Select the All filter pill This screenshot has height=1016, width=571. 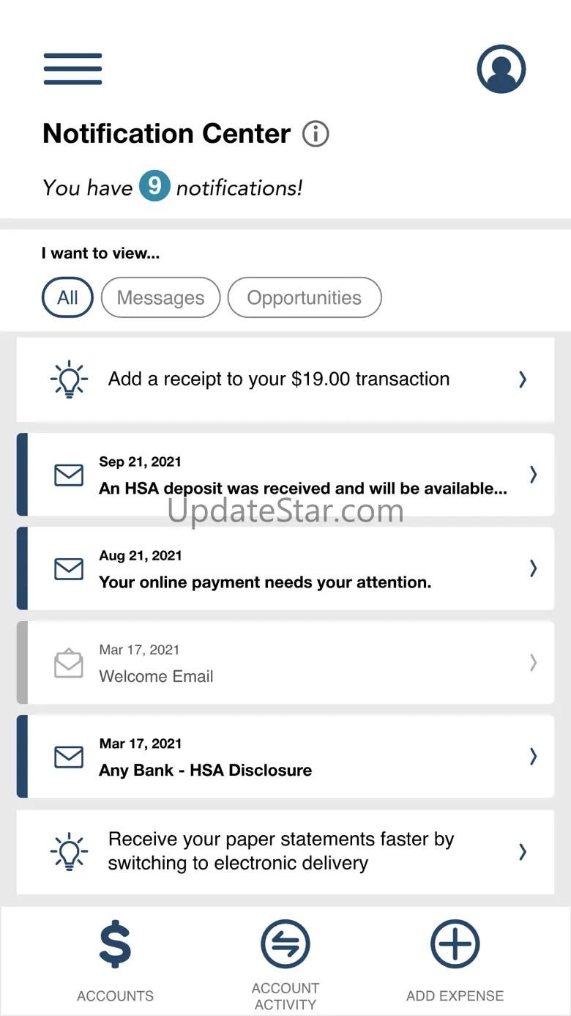point(67,297)
